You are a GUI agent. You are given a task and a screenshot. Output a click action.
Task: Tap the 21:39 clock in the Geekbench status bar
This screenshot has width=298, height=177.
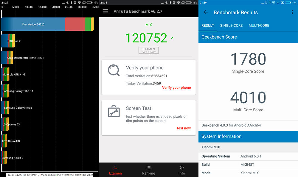[203, 3]
